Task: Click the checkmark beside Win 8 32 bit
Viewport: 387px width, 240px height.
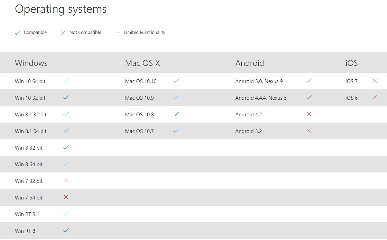Action: [x=66, y=147]
